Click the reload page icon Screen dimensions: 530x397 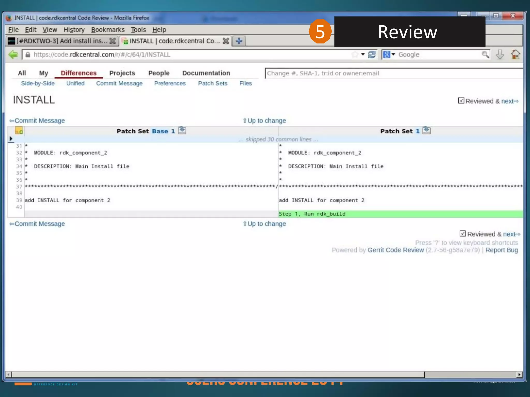372,55
